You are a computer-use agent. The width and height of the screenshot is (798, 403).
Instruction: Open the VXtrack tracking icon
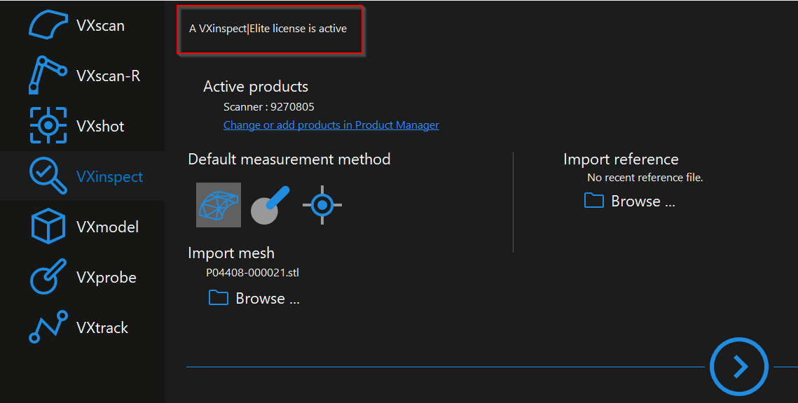(x=48, y=327)
